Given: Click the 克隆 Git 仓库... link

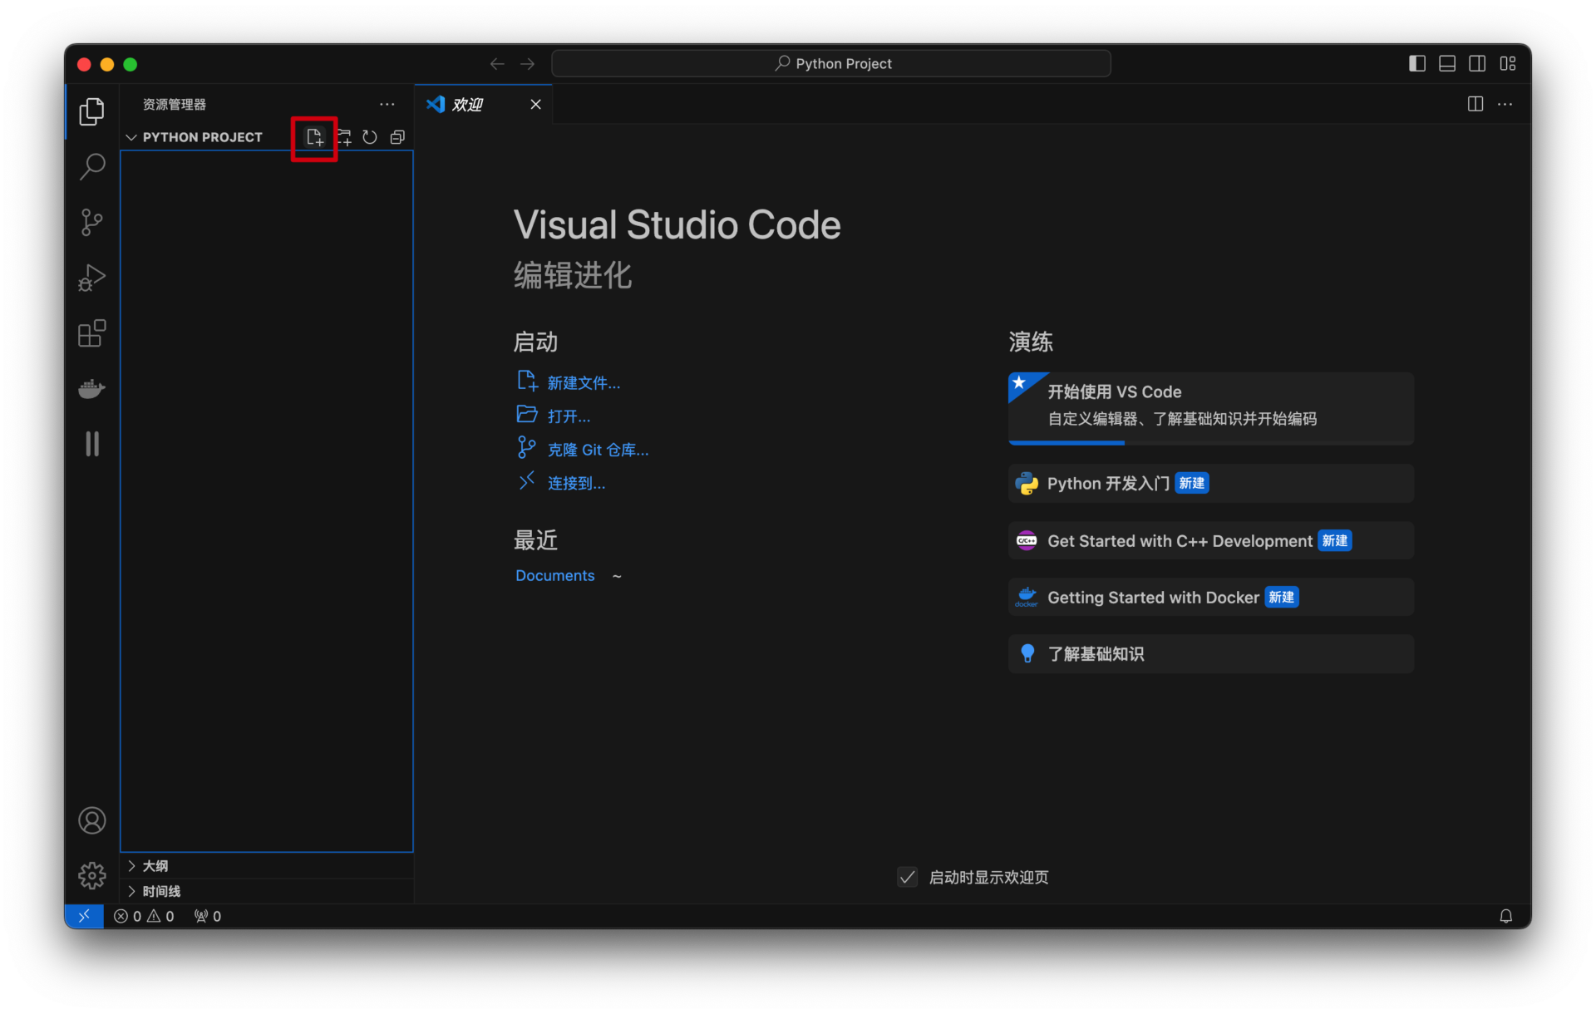Looking at the screenshot, I should coord(598,450).
